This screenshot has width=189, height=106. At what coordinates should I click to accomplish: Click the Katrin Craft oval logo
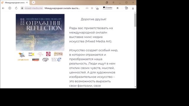tap(45, 59)
